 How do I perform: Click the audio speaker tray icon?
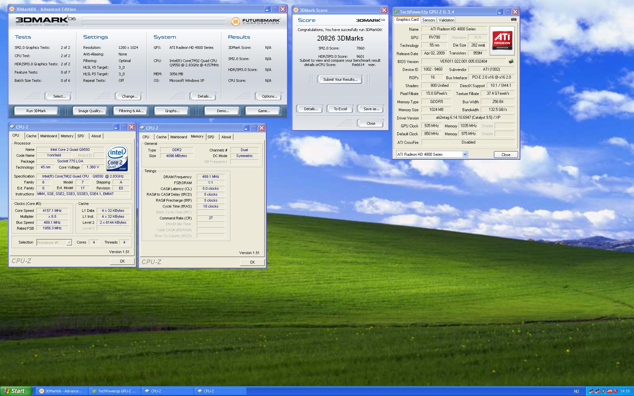(603, 391)
